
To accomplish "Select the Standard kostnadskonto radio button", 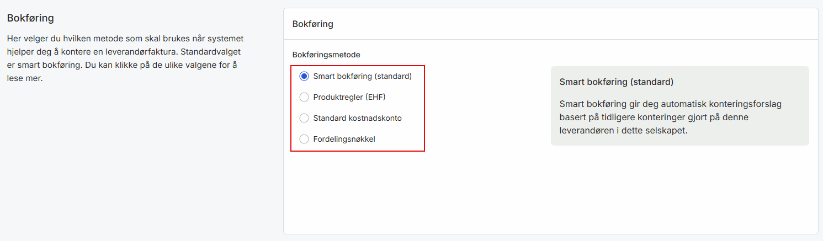I will (304, 118).
